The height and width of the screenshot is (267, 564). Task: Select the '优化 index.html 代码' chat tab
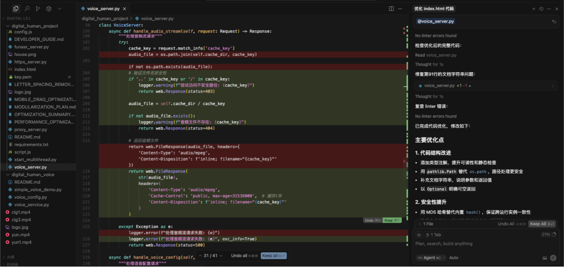coord(434,8)
